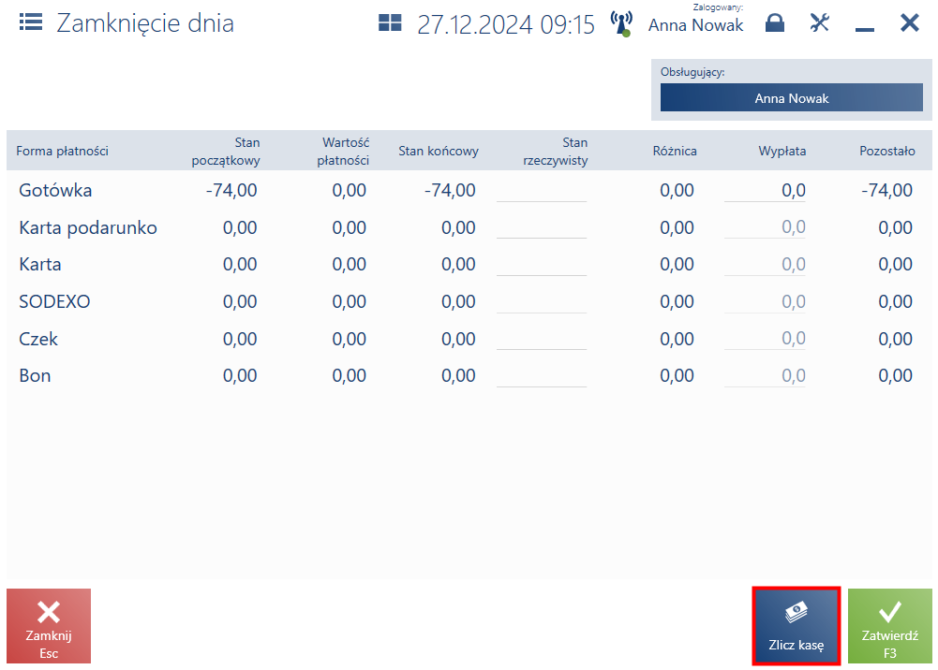This screenshot has width=938, height=670.
Task: Click SODEXO Wypłata field
Action: coord(765,301)
